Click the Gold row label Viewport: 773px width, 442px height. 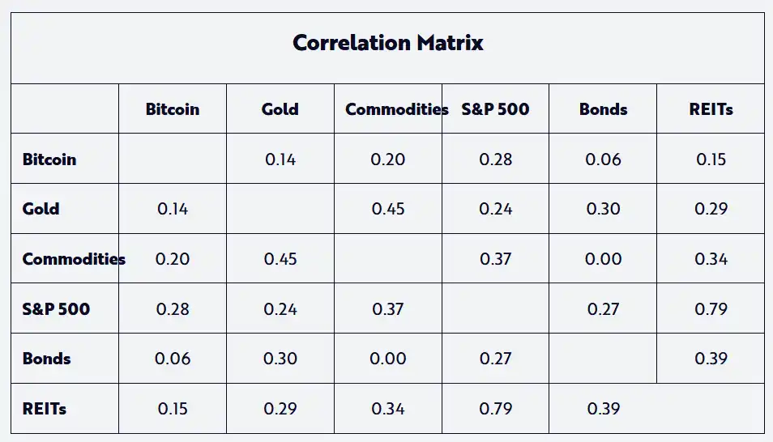pyautogui.click(x=41, y=209)
